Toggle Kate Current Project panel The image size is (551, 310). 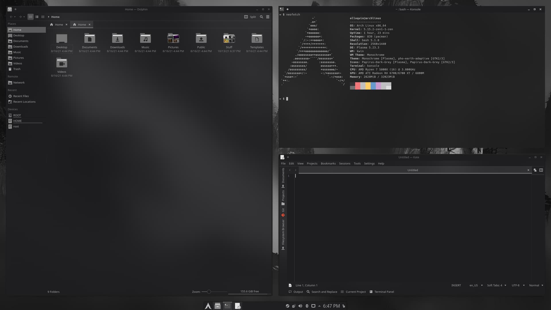353,292
